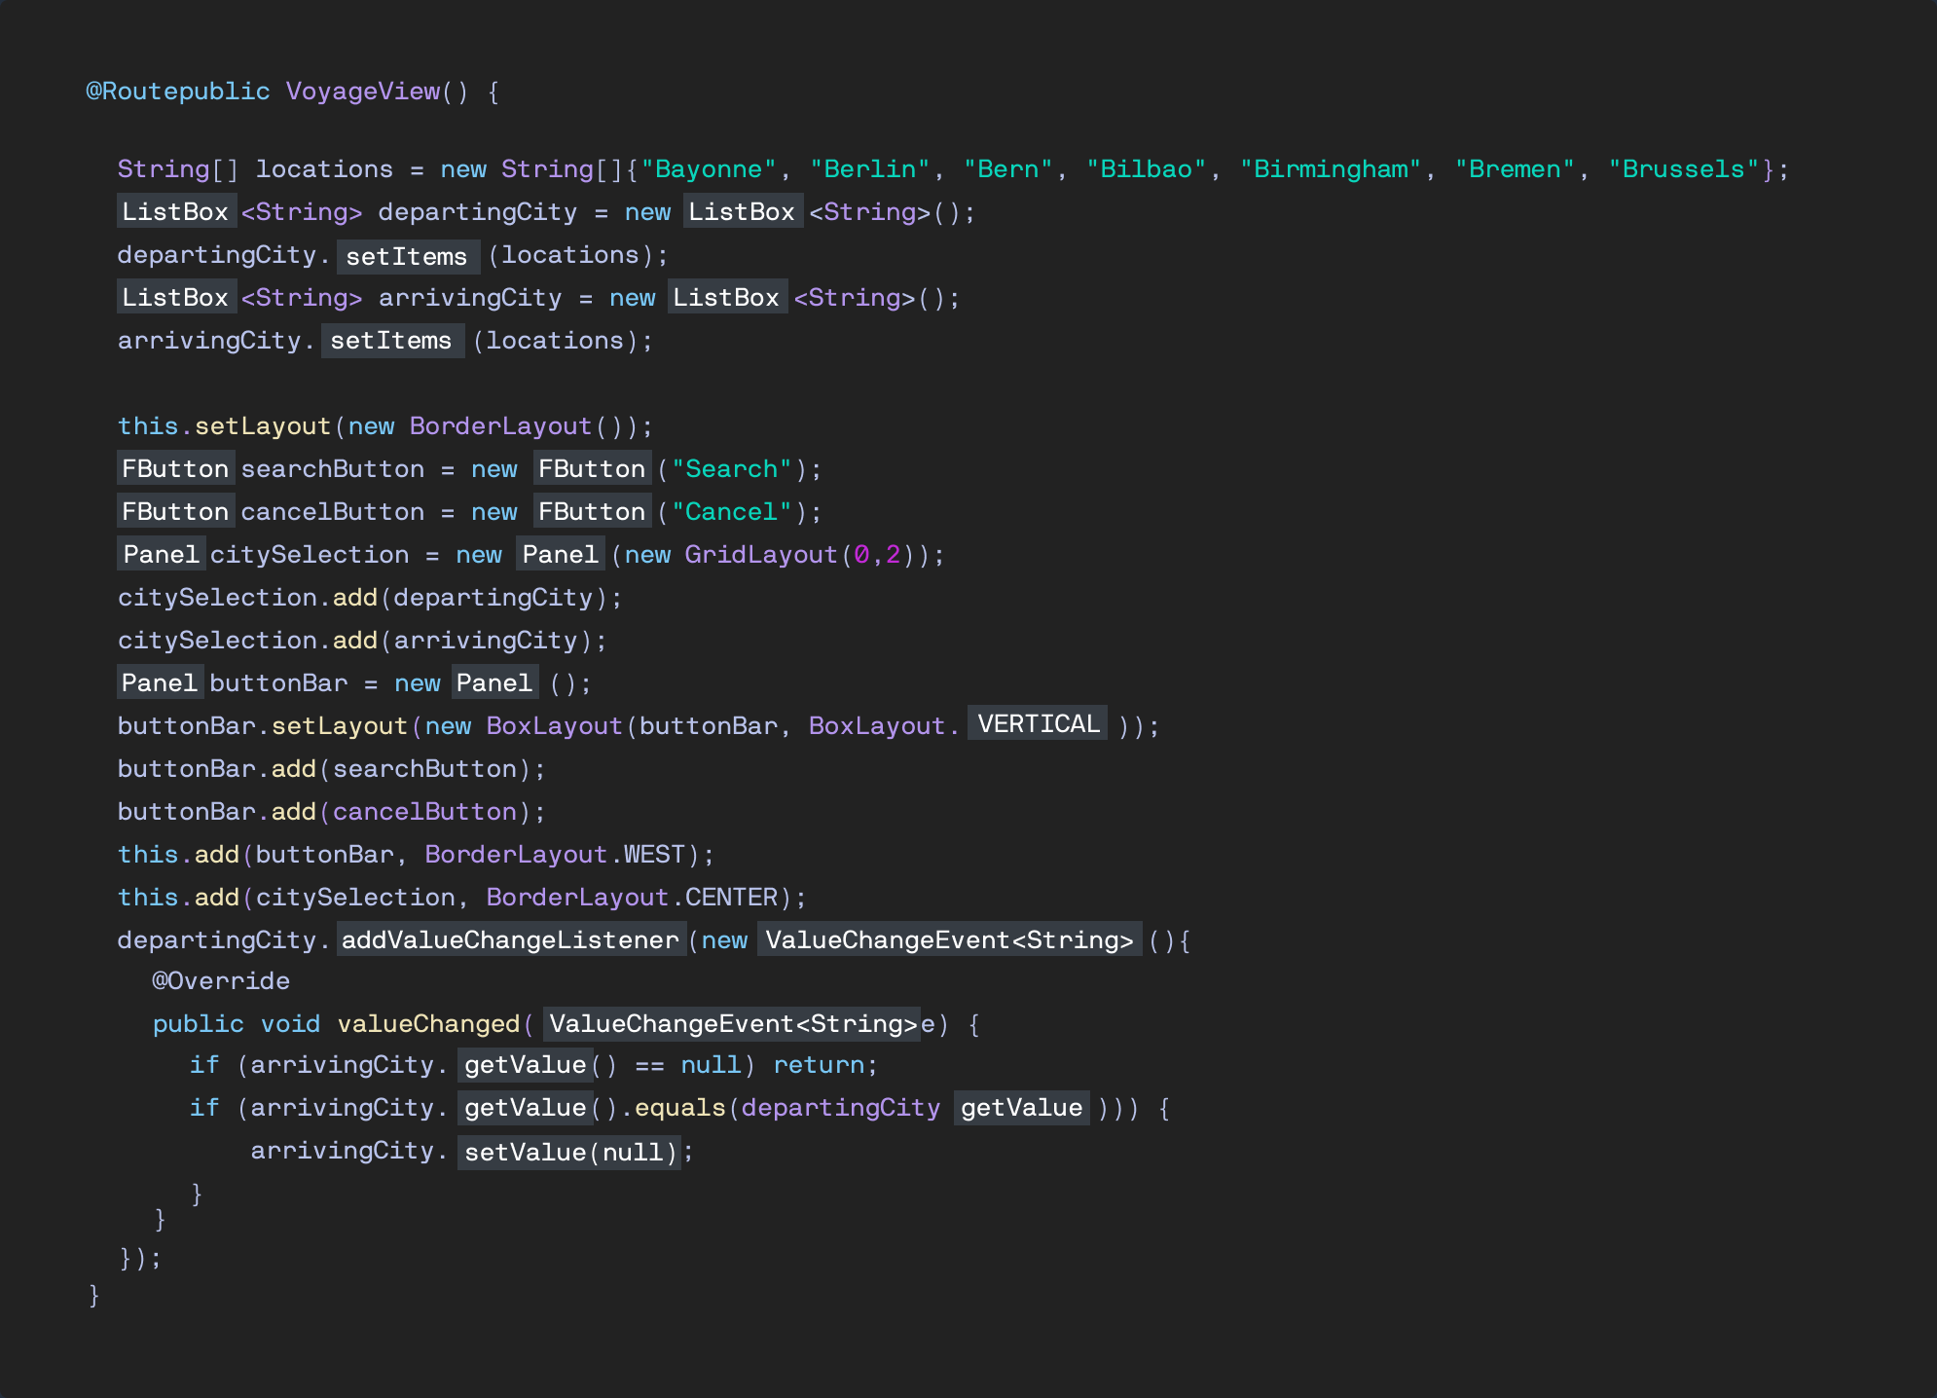The width and height of the screenshot is (1937, 1398).
Task: Select the addValueChangeListener method name
Action: 510,940
